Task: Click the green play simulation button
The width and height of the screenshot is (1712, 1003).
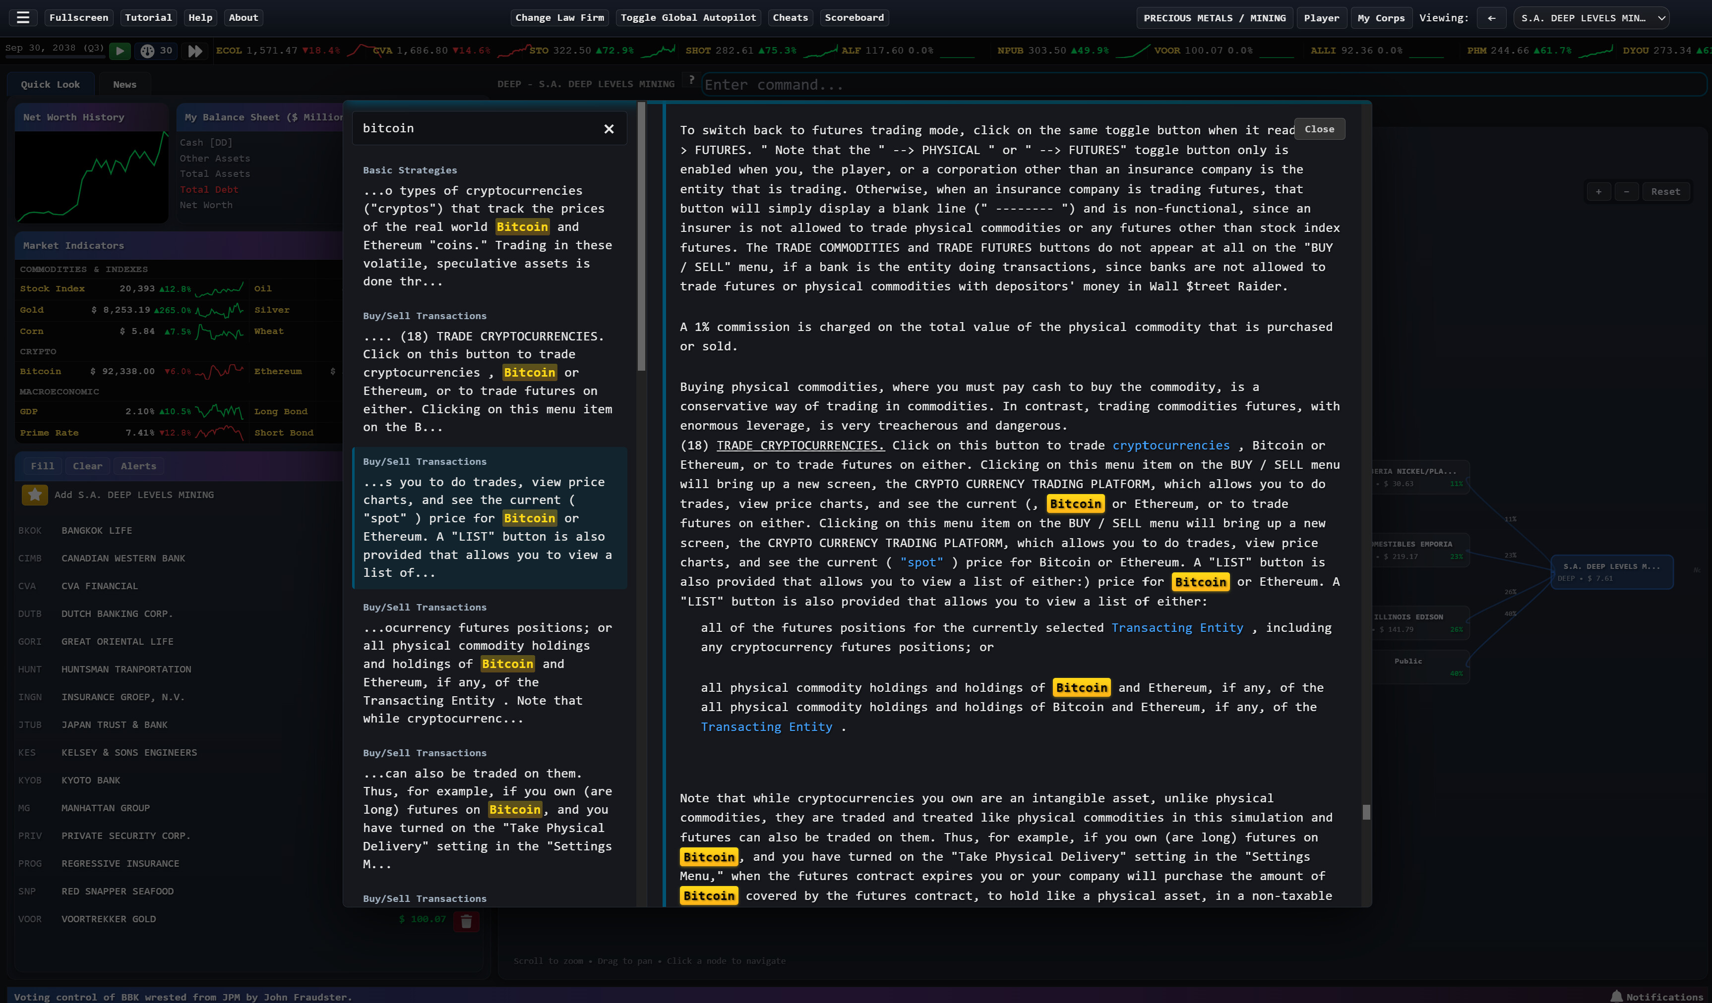Action: pyautogui.click(x=120, y=51)
